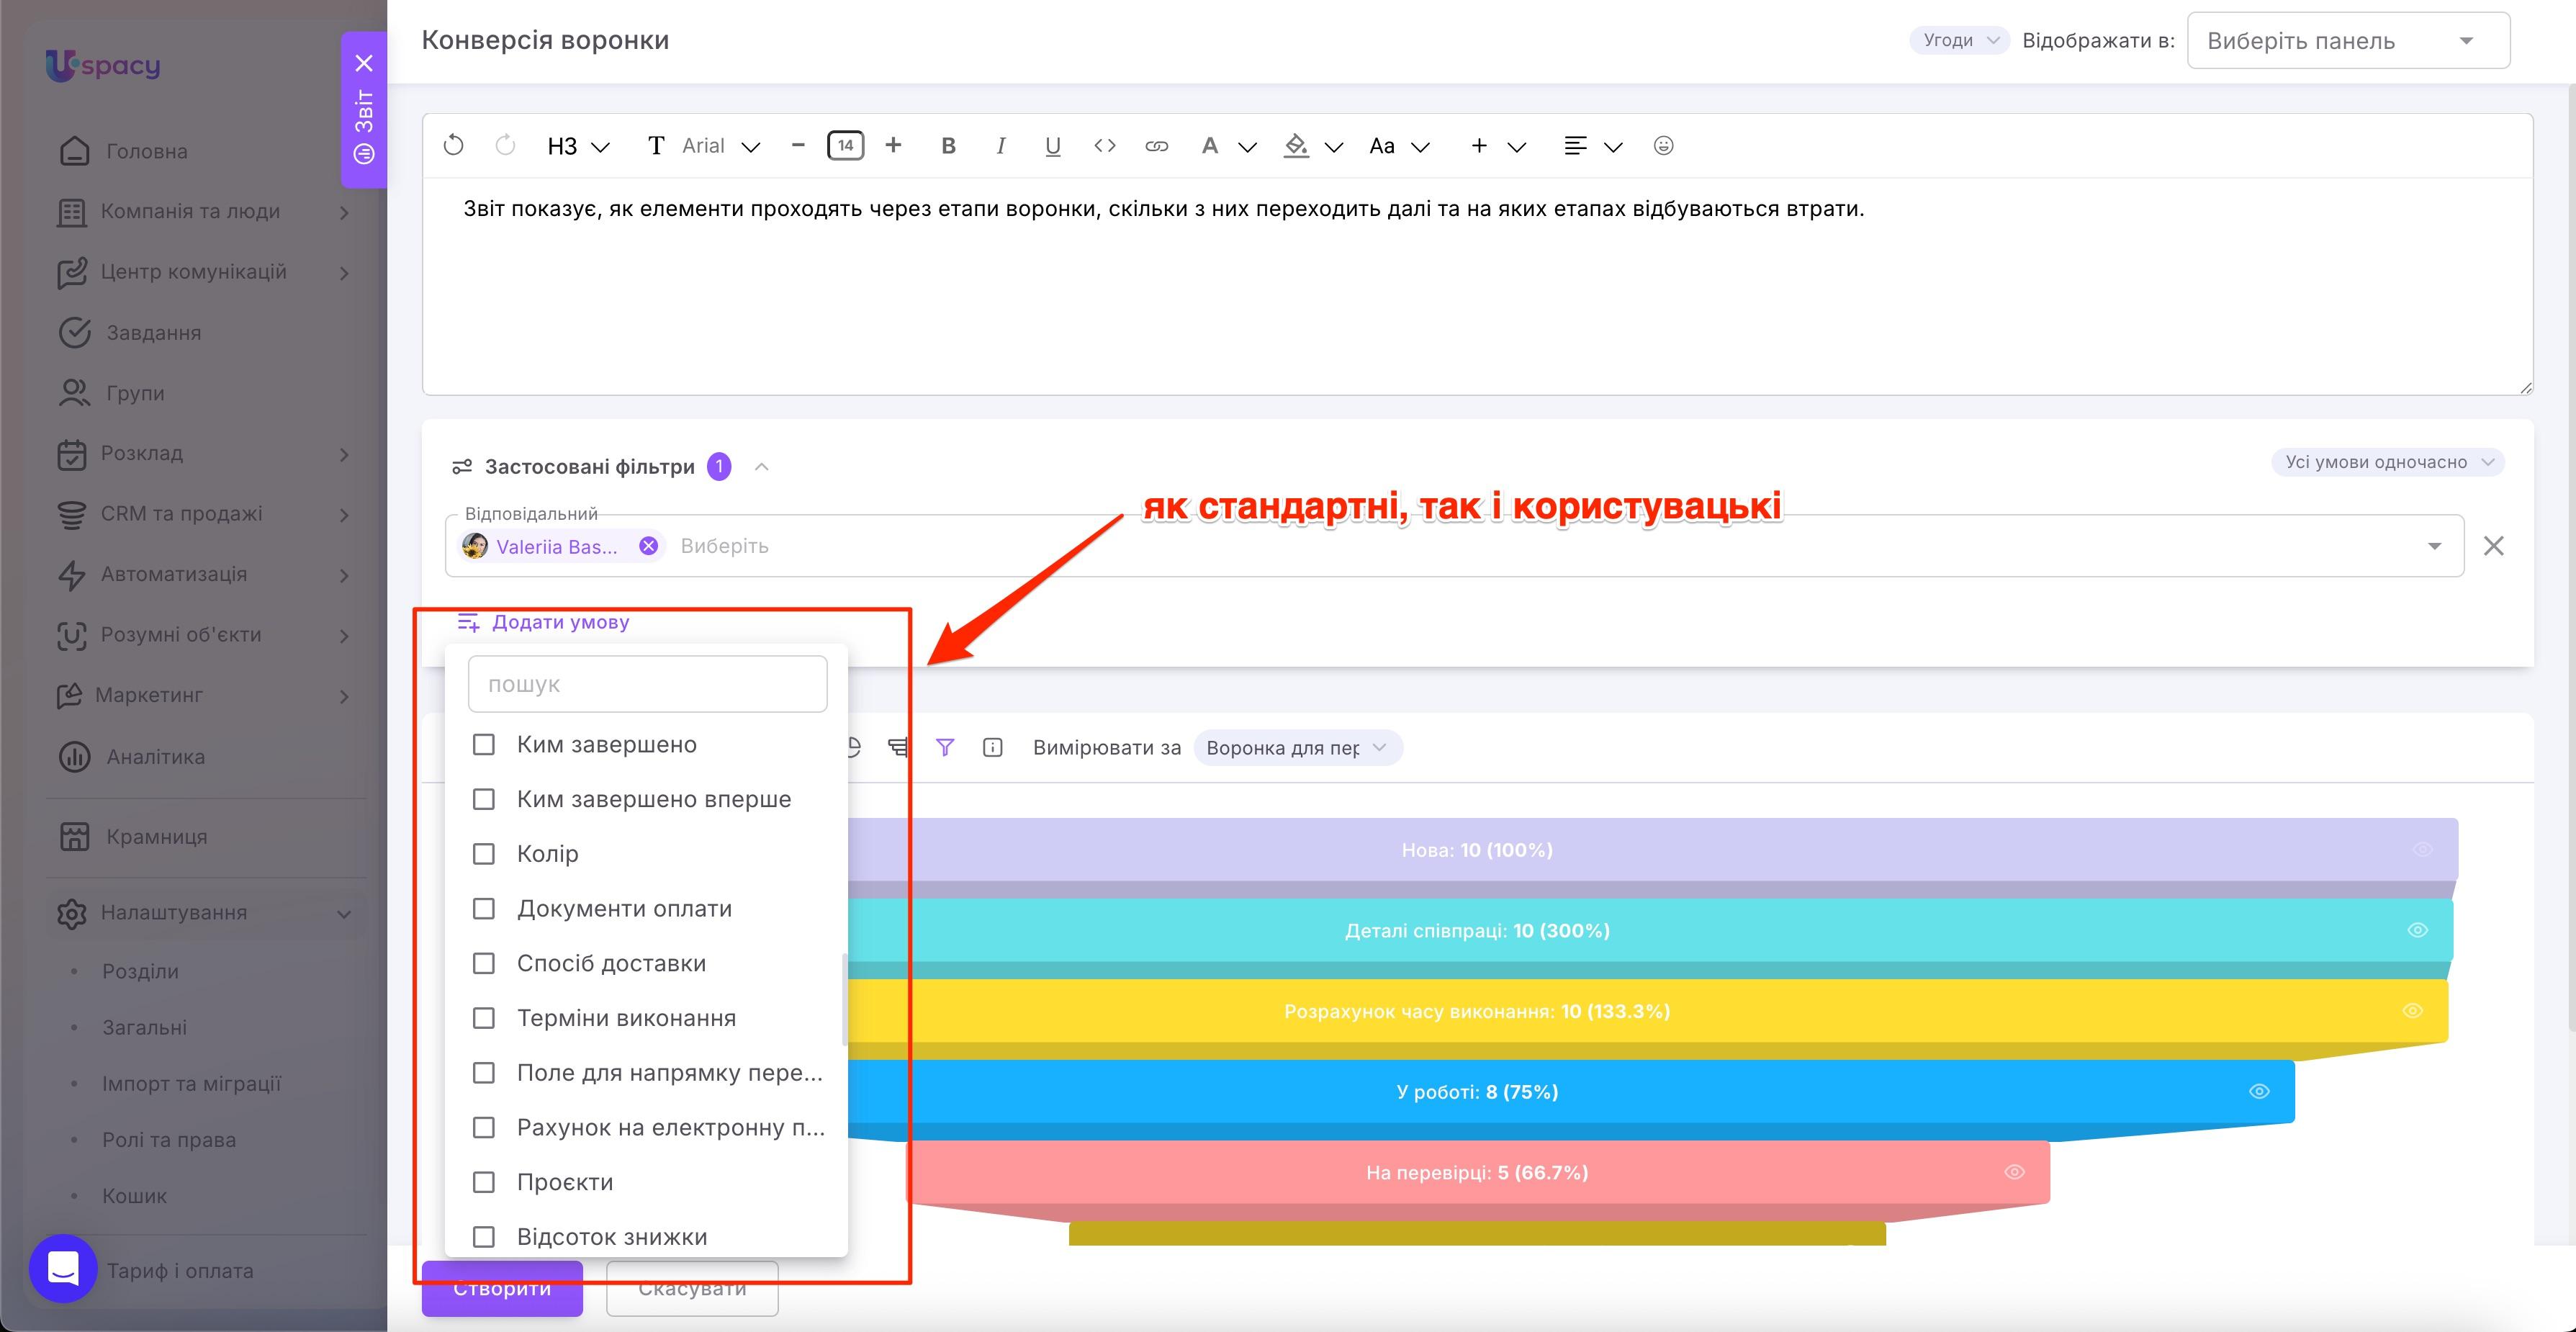Toggle visibility of the У роботі stage

point(2259,1091)
